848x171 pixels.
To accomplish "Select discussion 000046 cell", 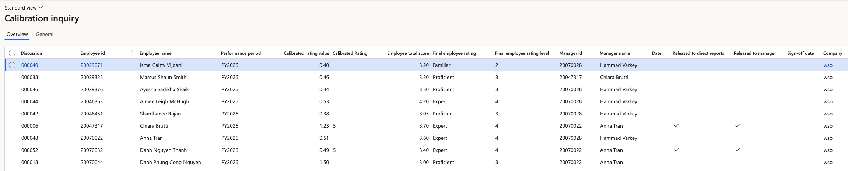I will [x=29, y=89].
